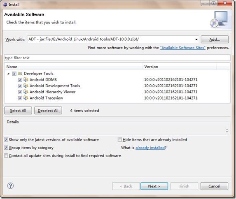Click the type filter text field
The height and width of the screenshot is (199, 236).
117,58
